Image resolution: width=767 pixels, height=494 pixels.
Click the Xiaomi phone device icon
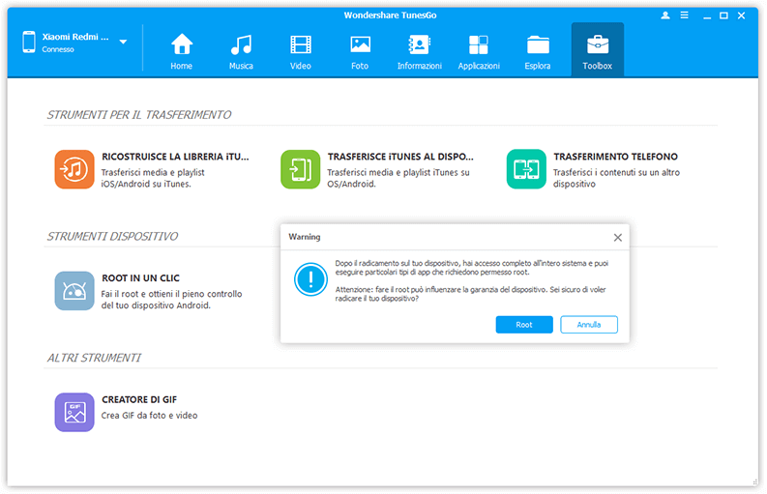29,43
